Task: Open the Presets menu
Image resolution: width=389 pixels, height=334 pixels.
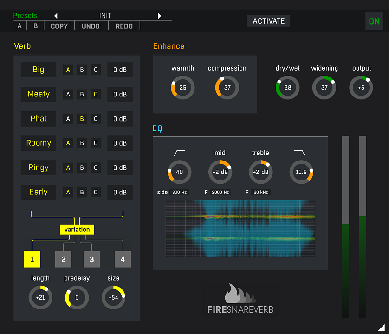Action: pyautogui.click(x=26, y=16)
